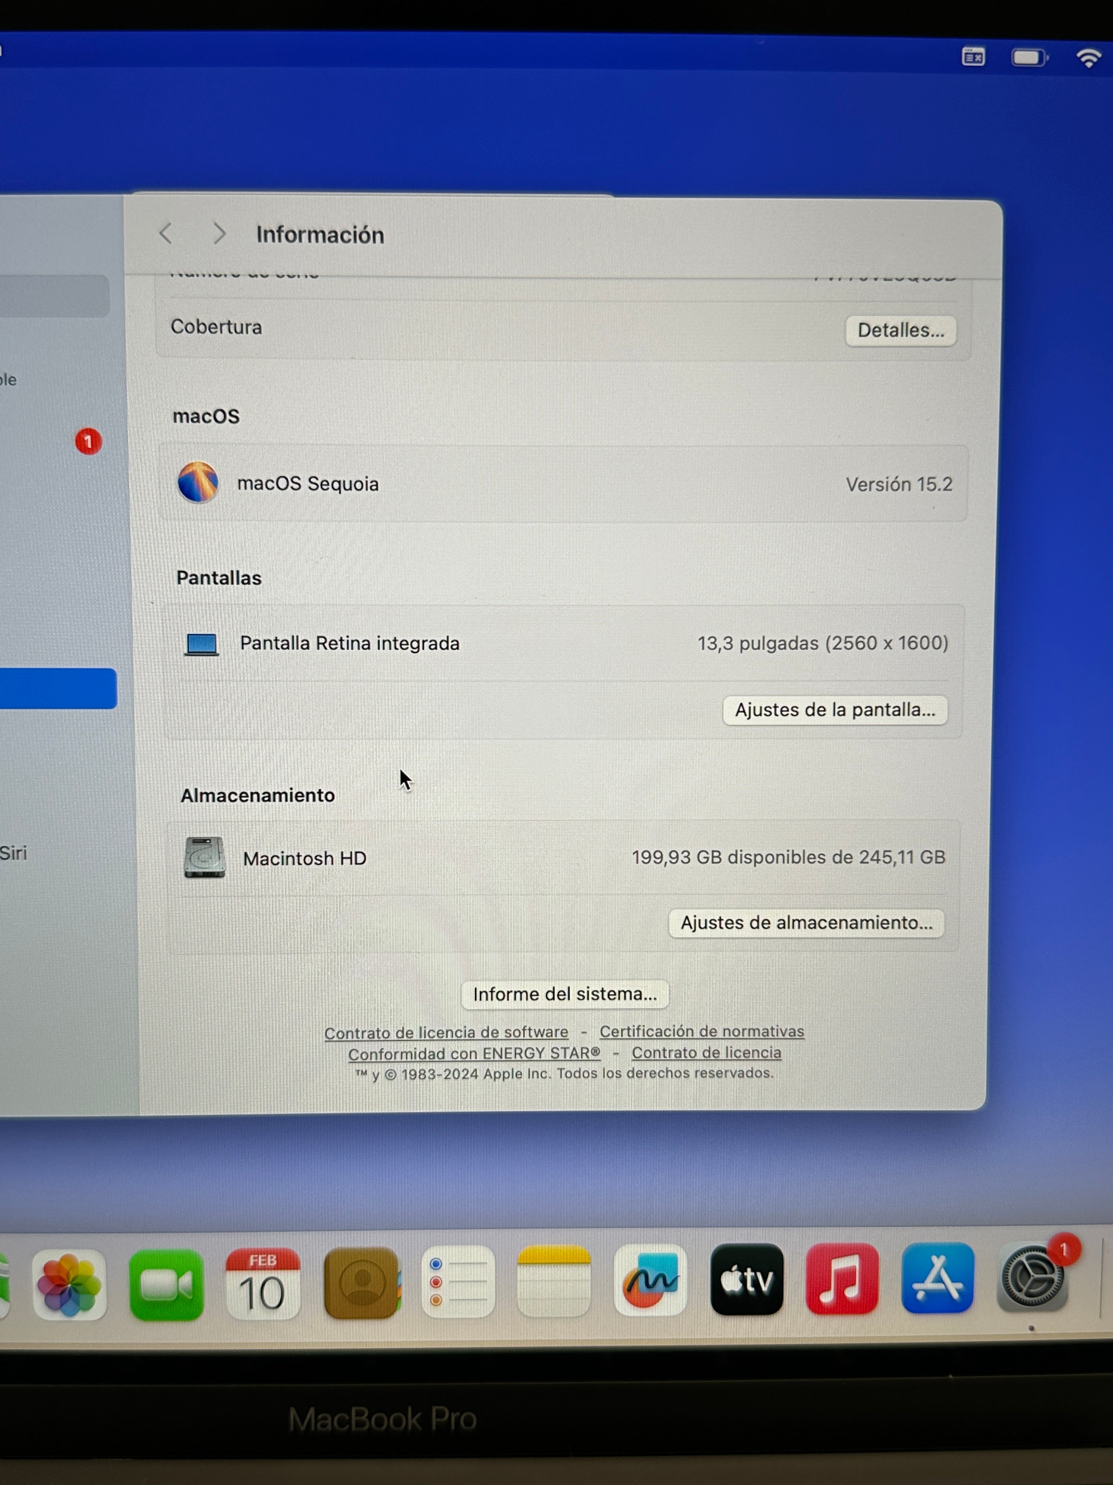Open Informe del sistema
The height and width of the screenshot is (1485, 1113).
tap(565, 994)
